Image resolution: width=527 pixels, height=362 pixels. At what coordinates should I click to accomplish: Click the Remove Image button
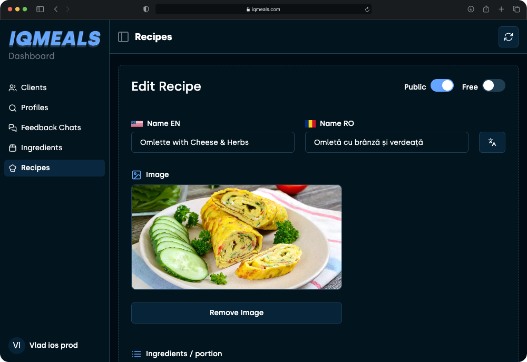click(237, 312)
